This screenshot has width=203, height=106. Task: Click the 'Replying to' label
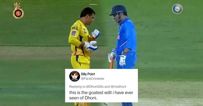click(77, 87)
